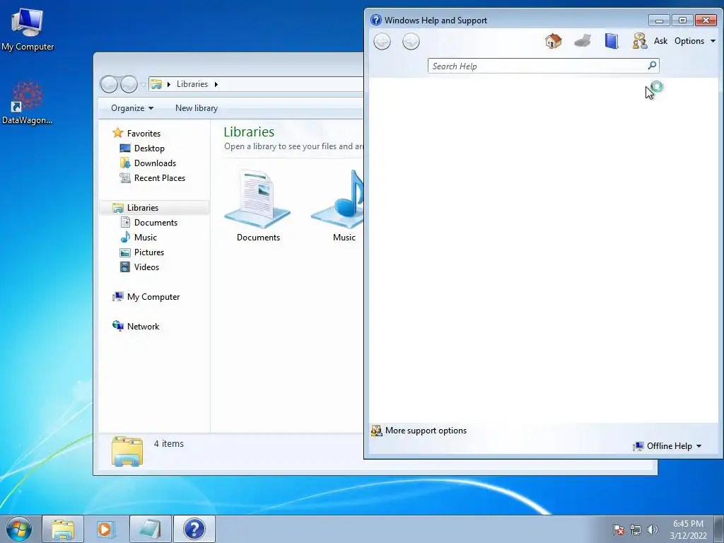Viewport: 724px width, 543px height.
Task: Go back in Help and Support
Action: click(382, 42)
